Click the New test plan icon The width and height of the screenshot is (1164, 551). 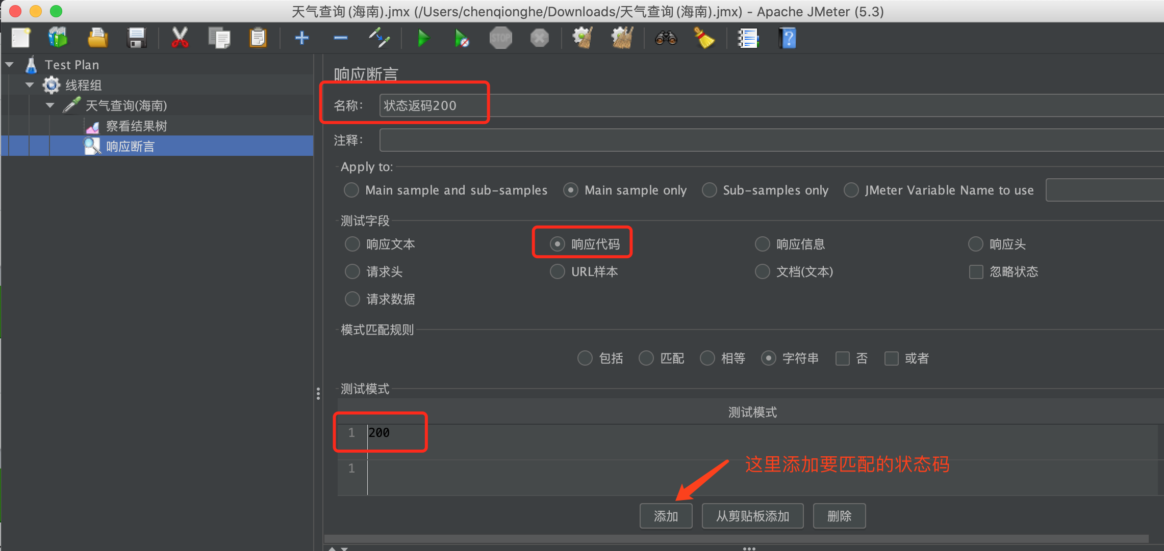[21, 38]
